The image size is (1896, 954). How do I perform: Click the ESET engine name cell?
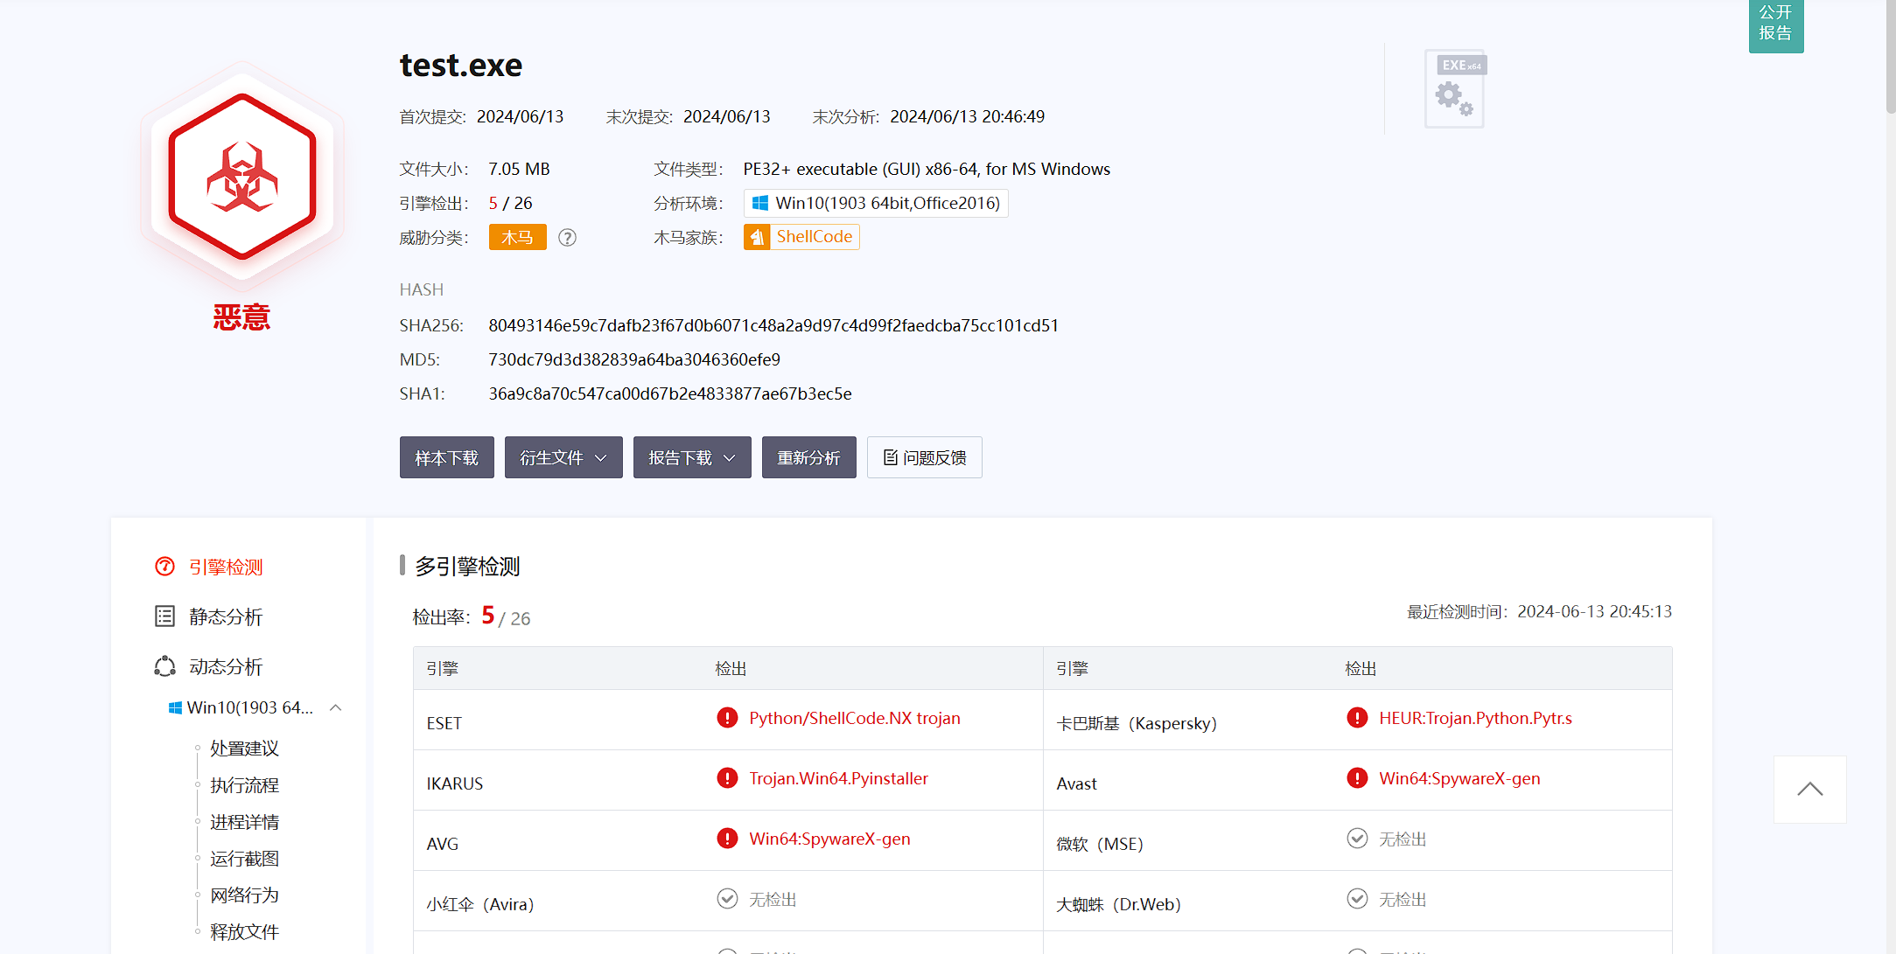point(444,723)
